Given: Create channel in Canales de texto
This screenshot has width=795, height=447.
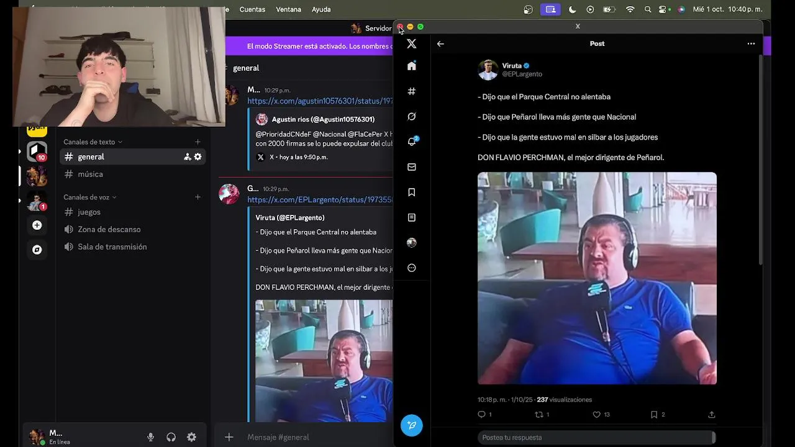Looking at the screenshot, I should 198,142.
